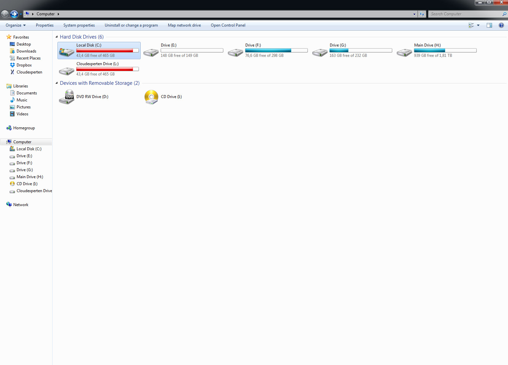Open Network in navigation pane
Image resolution: width=508 pixels, height=365 pixels.
coord(21,205)
